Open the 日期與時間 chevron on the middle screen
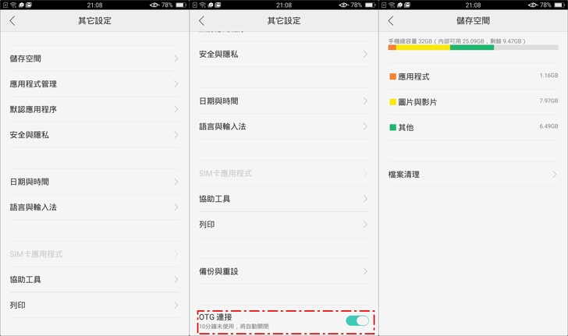The image size is (568, 336). 365,101
